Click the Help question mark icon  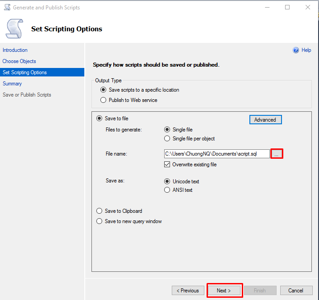tap(296, 50)
